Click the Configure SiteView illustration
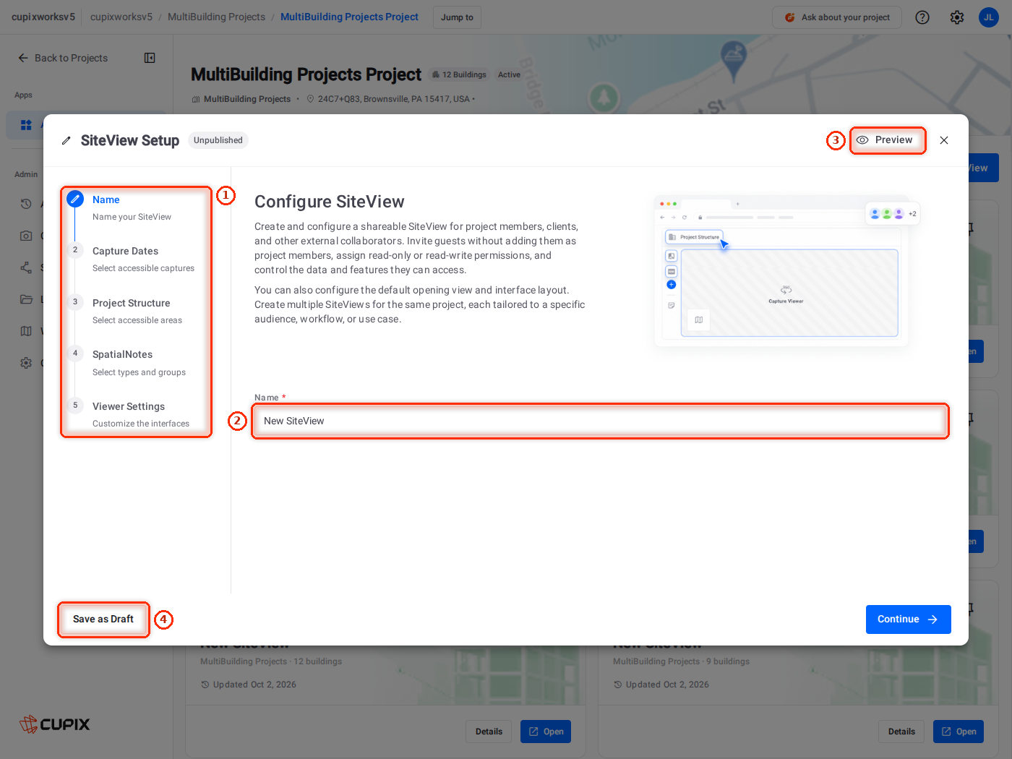 (786, 271)
